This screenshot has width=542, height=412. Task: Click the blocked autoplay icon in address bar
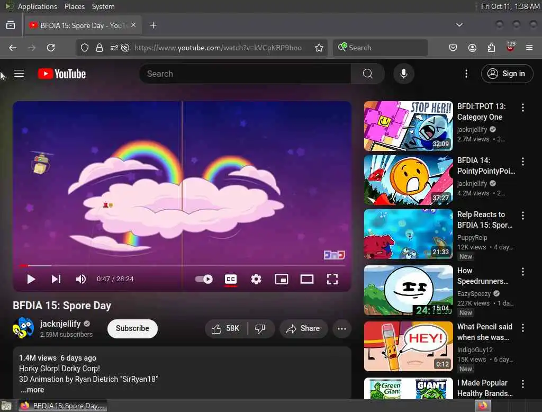[x=125, y=48]
